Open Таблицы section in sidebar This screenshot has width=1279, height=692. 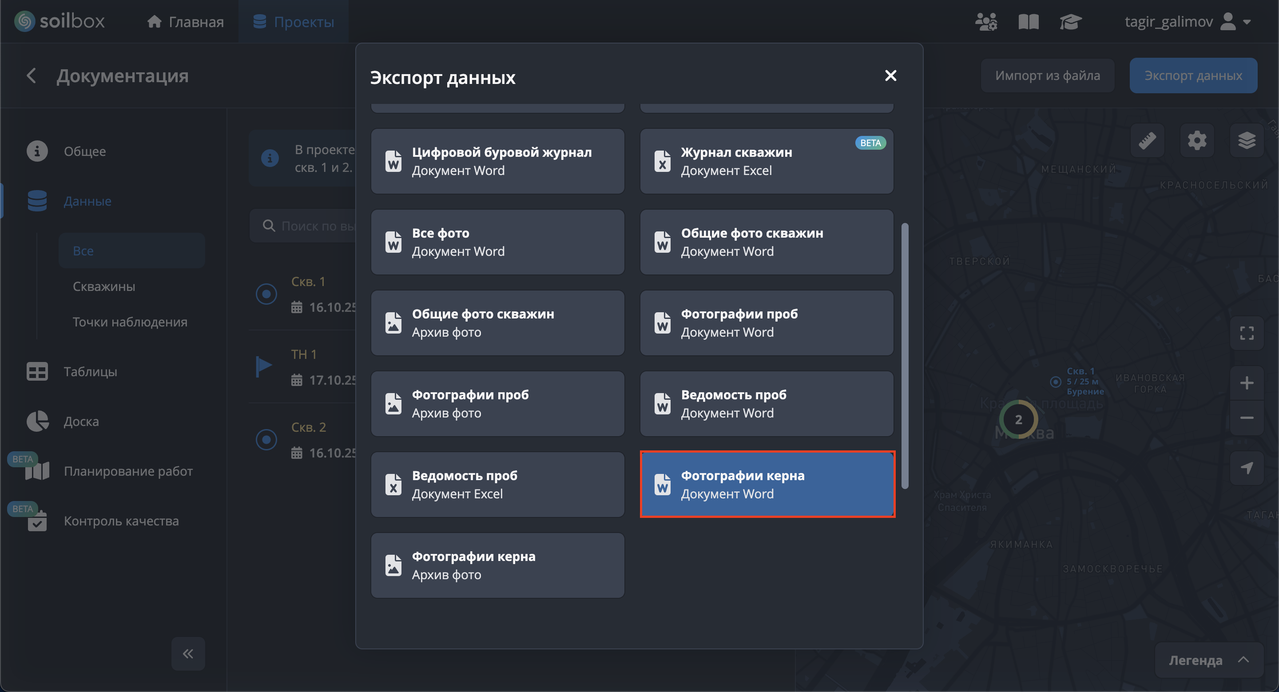(90, 371)
